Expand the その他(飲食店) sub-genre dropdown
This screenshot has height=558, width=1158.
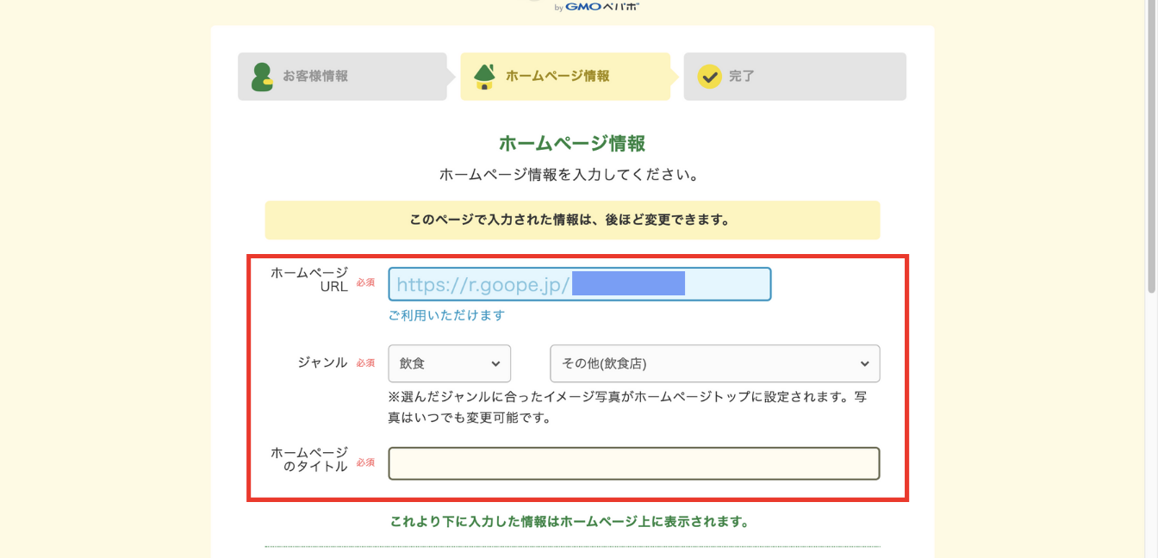(714, 363)
